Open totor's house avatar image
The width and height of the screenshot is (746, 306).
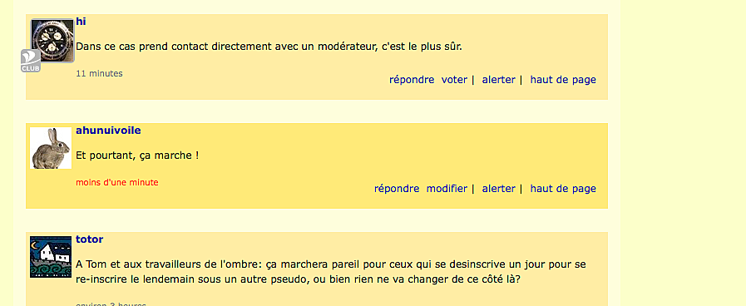(51, 257)
